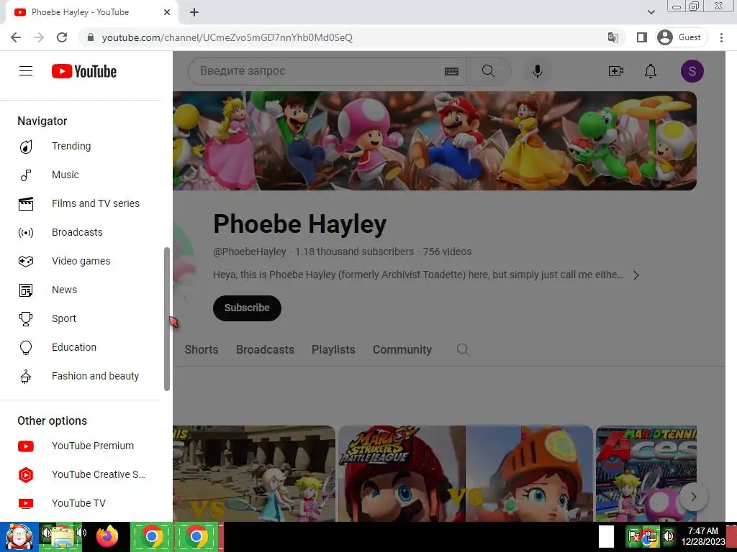
Task: Click the create video camera icon
Action: tap(616, 71)
